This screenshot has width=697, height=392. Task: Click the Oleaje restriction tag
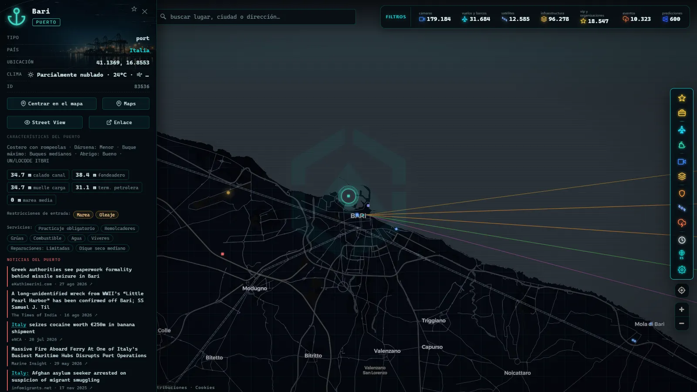tap(107, 215)
